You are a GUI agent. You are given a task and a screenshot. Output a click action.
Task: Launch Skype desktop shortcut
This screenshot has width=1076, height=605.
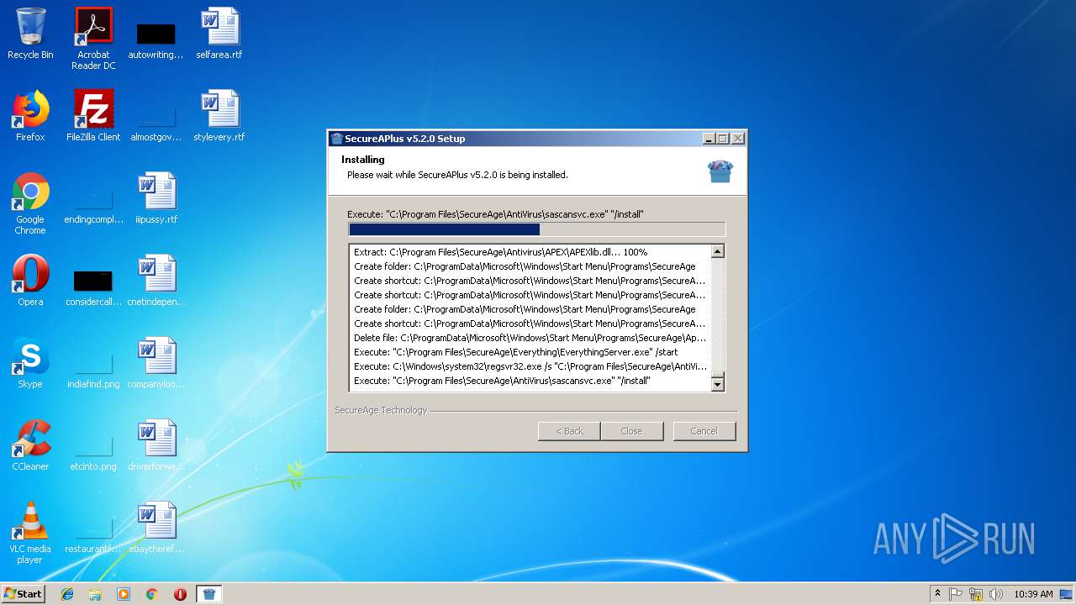30,363
